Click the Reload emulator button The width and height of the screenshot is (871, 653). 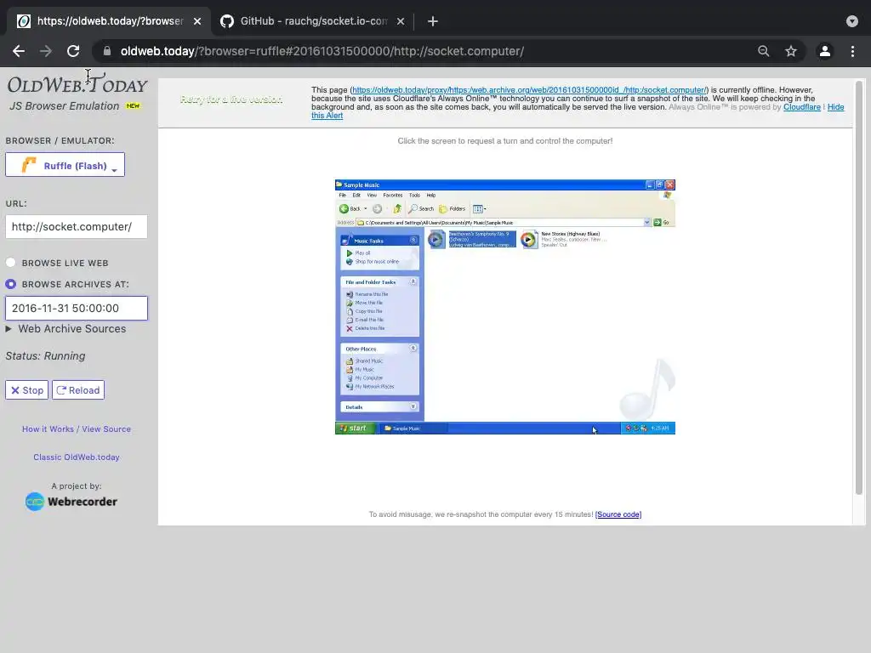[x=78, y=389]
